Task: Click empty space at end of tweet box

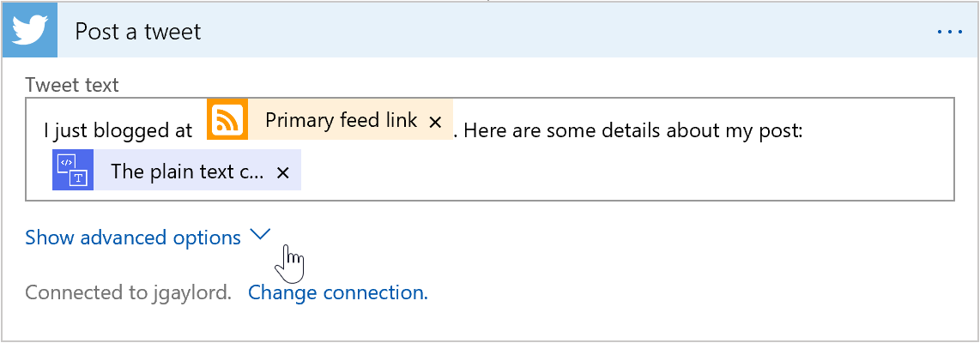Action: coord(625,171)
